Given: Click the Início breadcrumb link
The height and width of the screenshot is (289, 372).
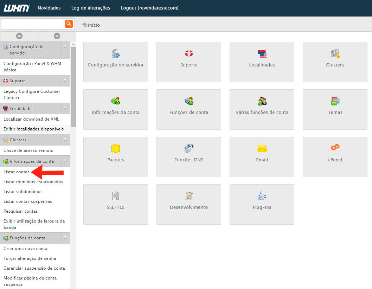Looking at the screenshot, I should pyautogui.click(x=94, y=25).
